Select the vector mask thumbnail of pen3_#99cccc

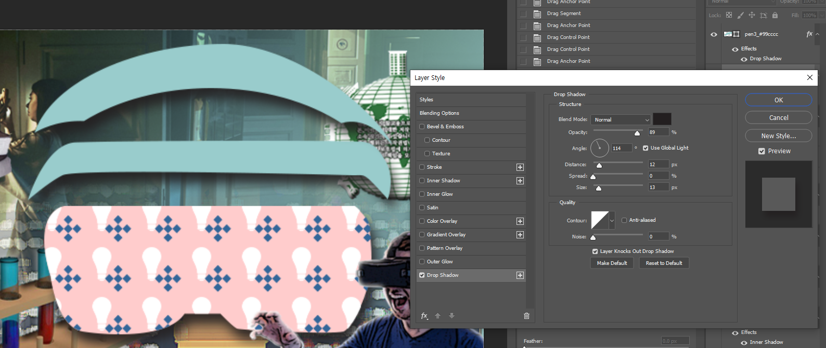point(736,34)
